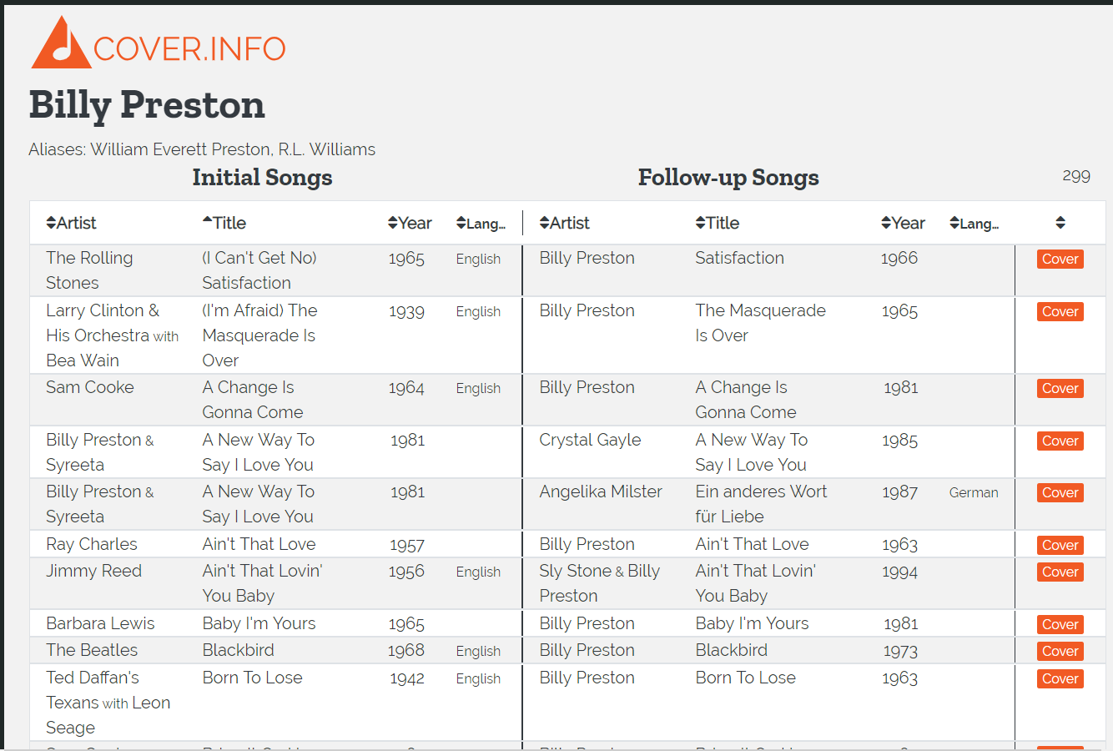The width and height of the screenshot is (1113, 751).
Task: Sort initial songs by Language column
Action: [481, 223]
